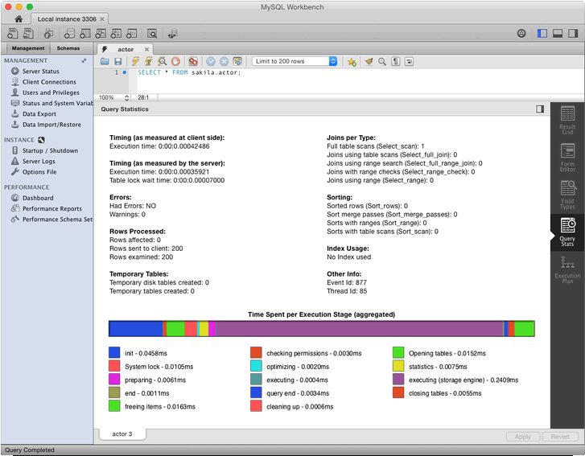585x456 pixels.
Task: Commit the transaction icon
Action: coord(211,61)
